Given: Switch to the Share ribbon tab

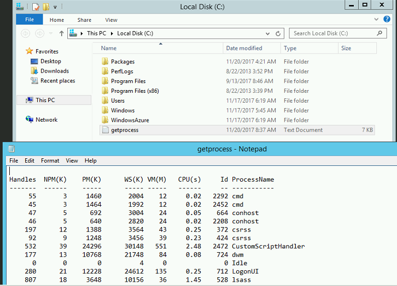Looking at the screenshot, I should click(x=84, y=20).
